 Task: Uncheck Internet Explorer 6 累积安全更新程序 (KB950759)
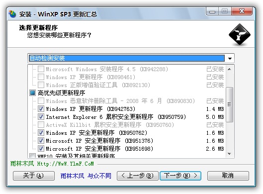pyautogui.click(x=41, y=117)
